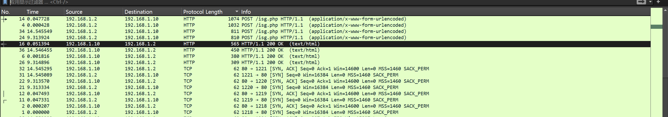Sort by the Source column header
The width and height of the screenshot is (668, 117).
pos(93,12)
